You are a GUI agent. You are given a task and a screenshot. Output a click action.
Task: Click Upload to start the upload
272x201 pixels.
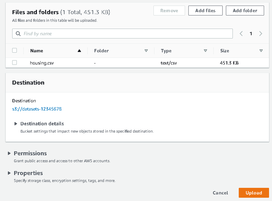tap(254, 193)
